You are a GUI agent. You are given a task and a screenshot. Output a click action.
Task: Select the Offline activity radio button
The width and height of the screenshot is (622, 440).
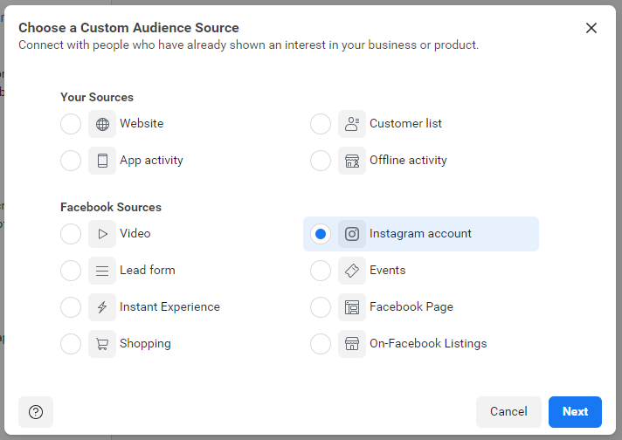[x=321, y=161]
